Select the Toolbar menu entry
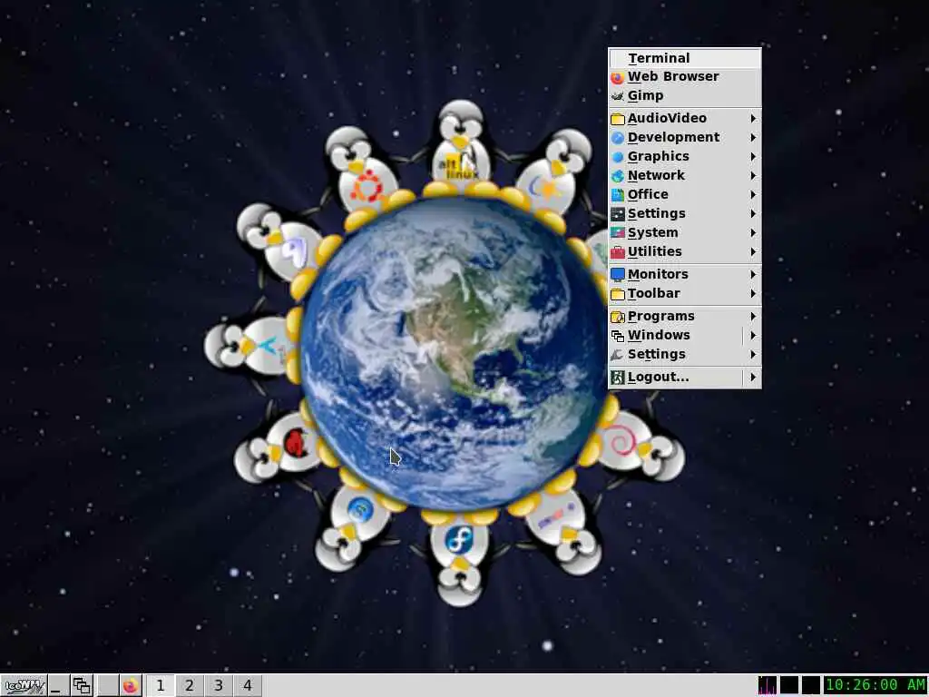Viewport: 929px width, 697px height. [685, 293]
